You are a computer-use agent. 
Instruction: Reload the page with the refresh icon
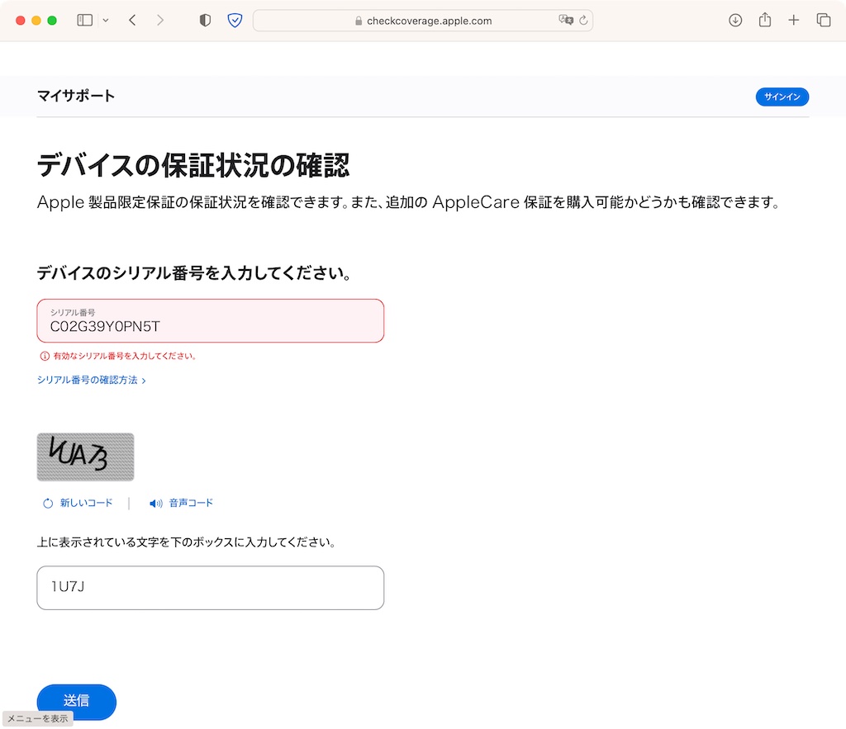pos(584,21)
